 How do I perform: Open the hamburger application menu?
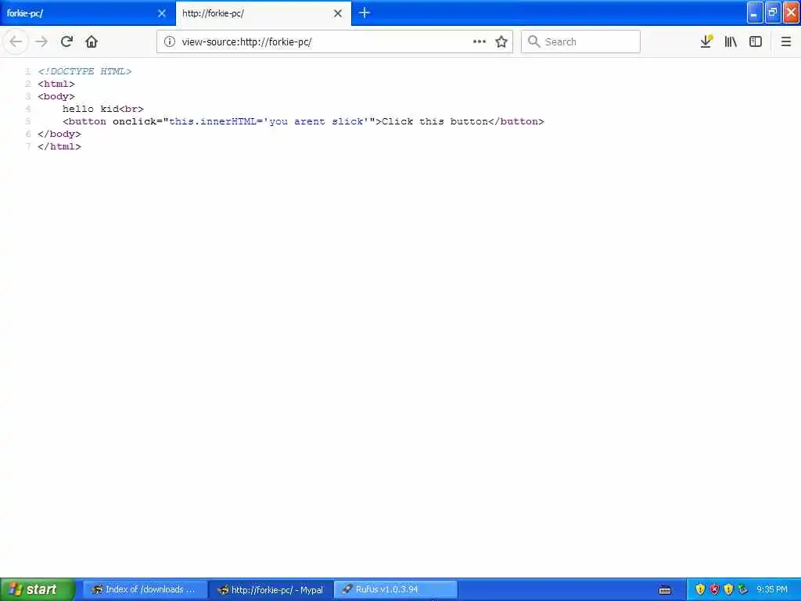point(786,41)
